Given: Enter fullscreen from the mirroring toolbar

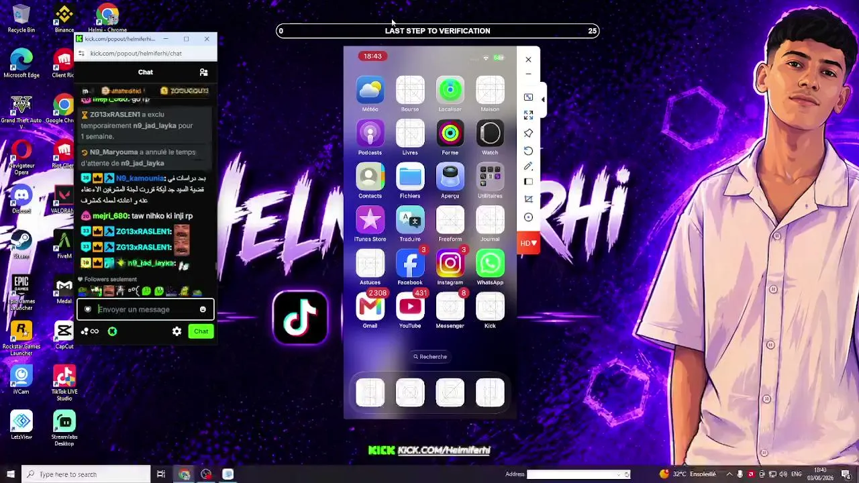Looking at the screenshot, I should point(528,115).
